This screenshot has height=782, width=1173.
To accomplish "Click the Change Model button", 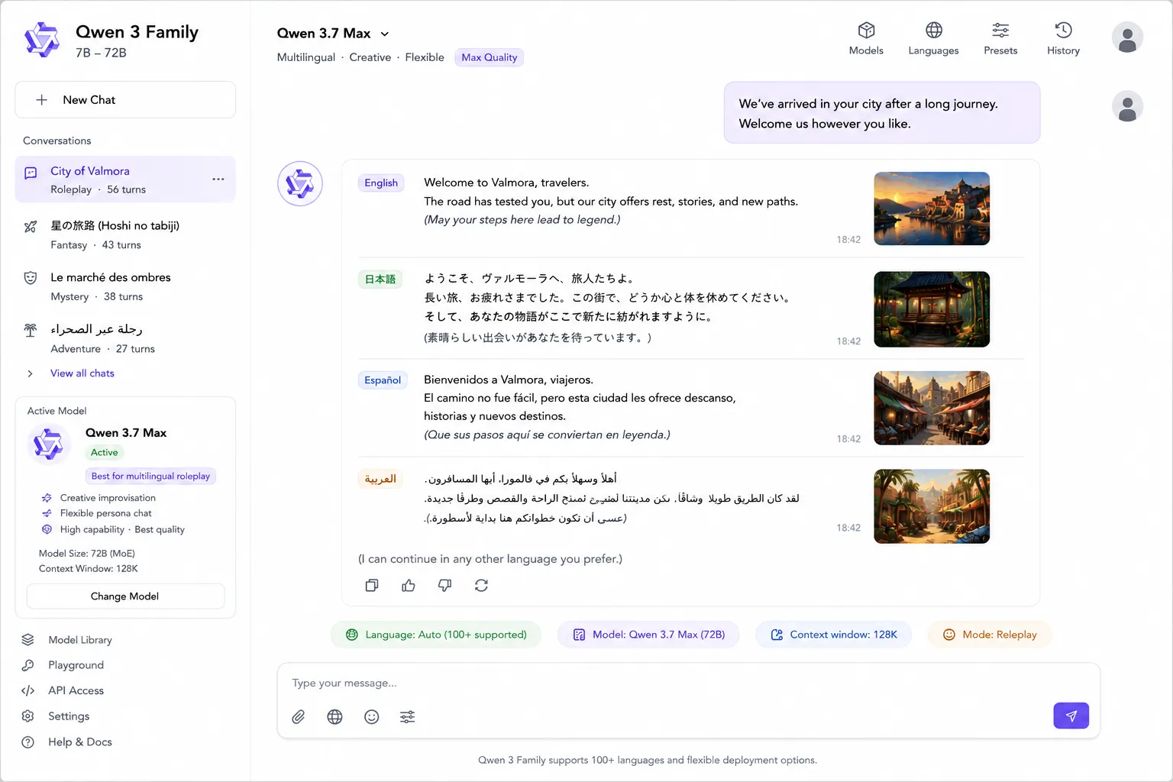I will click(125, 596).
